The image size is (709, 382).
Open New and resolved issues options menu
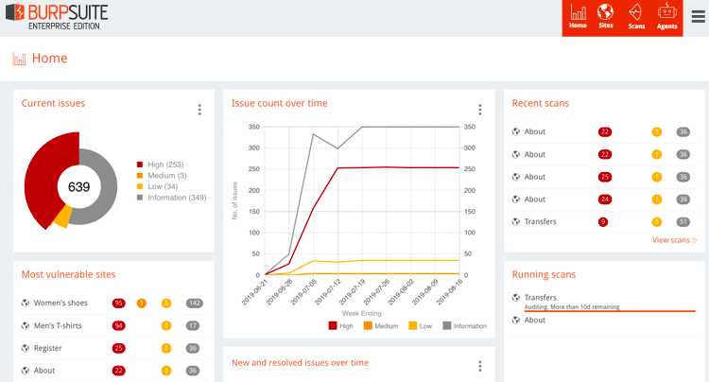click(x=479, y=366)
